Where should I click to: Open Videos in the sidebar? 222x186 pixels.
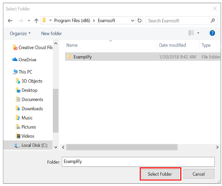(28, 136)
